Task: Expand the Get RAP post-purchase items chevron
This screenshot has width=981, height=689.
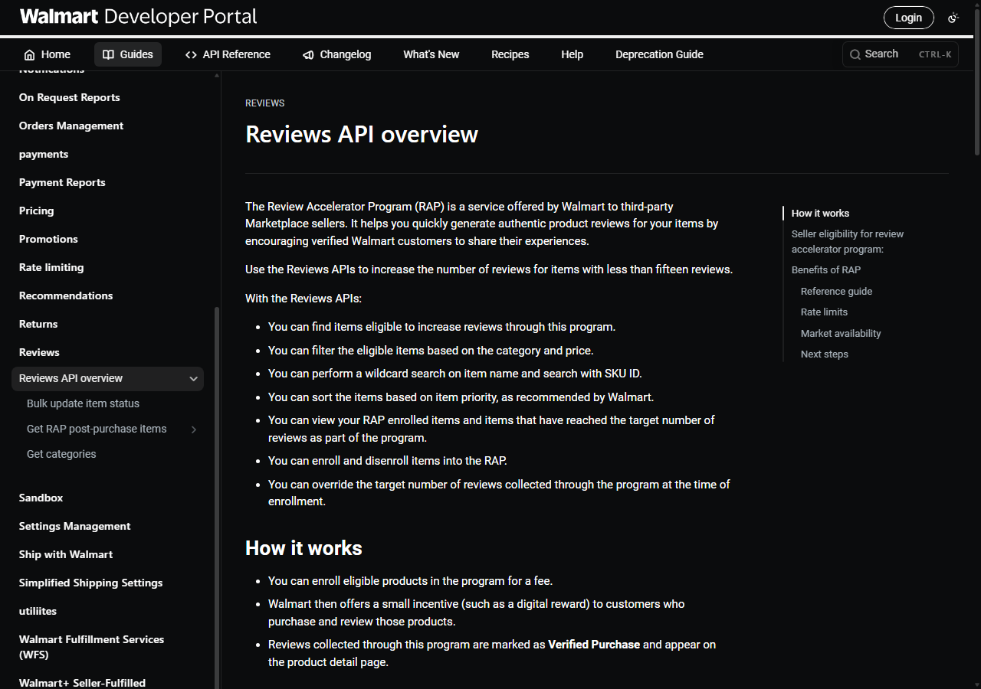Action: coord(194,429)
